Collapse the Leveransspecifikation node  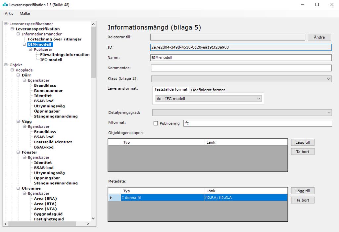(12, 29)
